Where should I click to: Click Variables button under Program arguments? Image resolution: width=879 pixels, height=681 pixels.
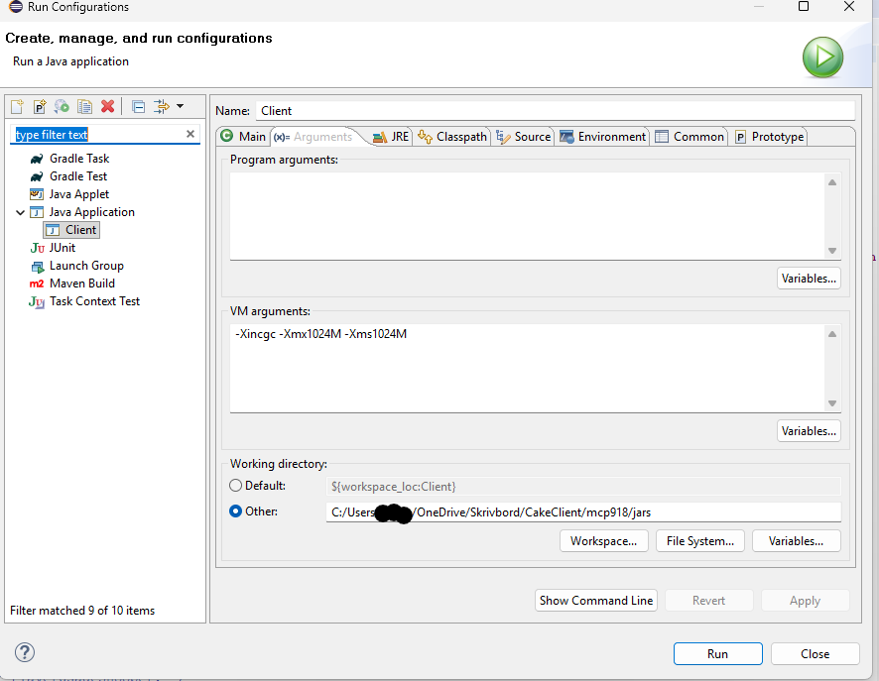(x=809, y=279)
